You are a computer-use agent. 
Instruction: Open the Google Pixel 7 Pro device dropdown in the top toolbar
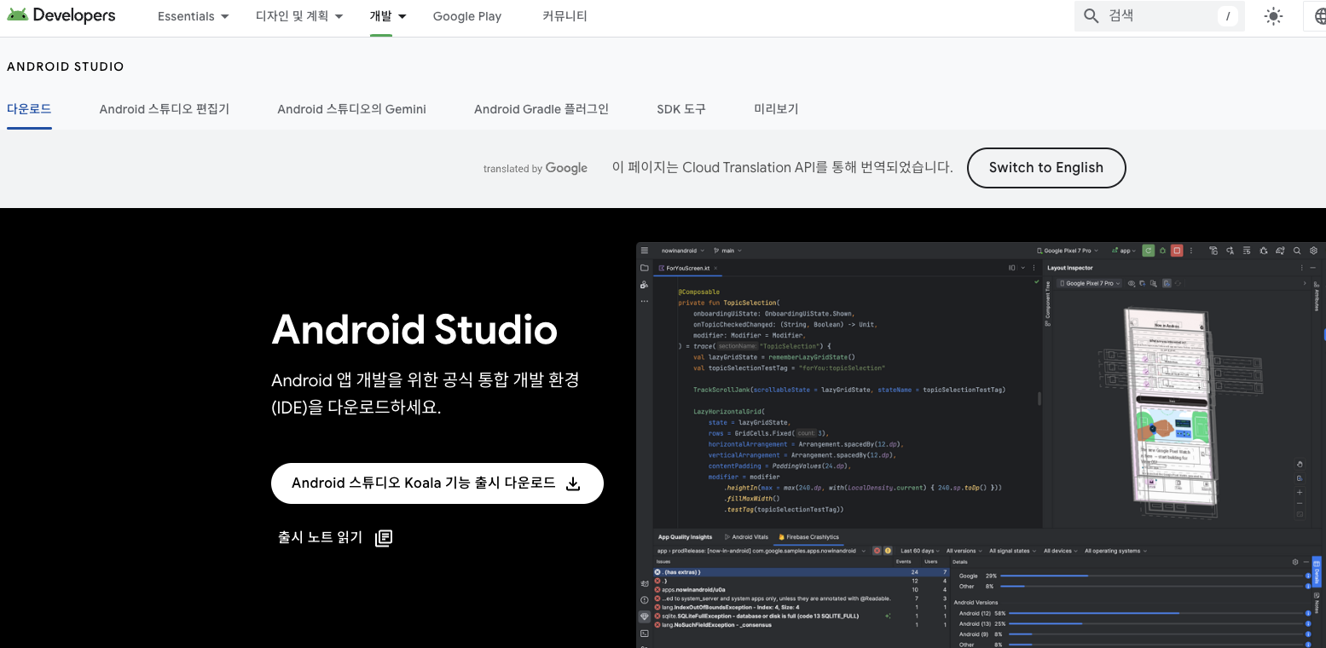click(1068, 251)
